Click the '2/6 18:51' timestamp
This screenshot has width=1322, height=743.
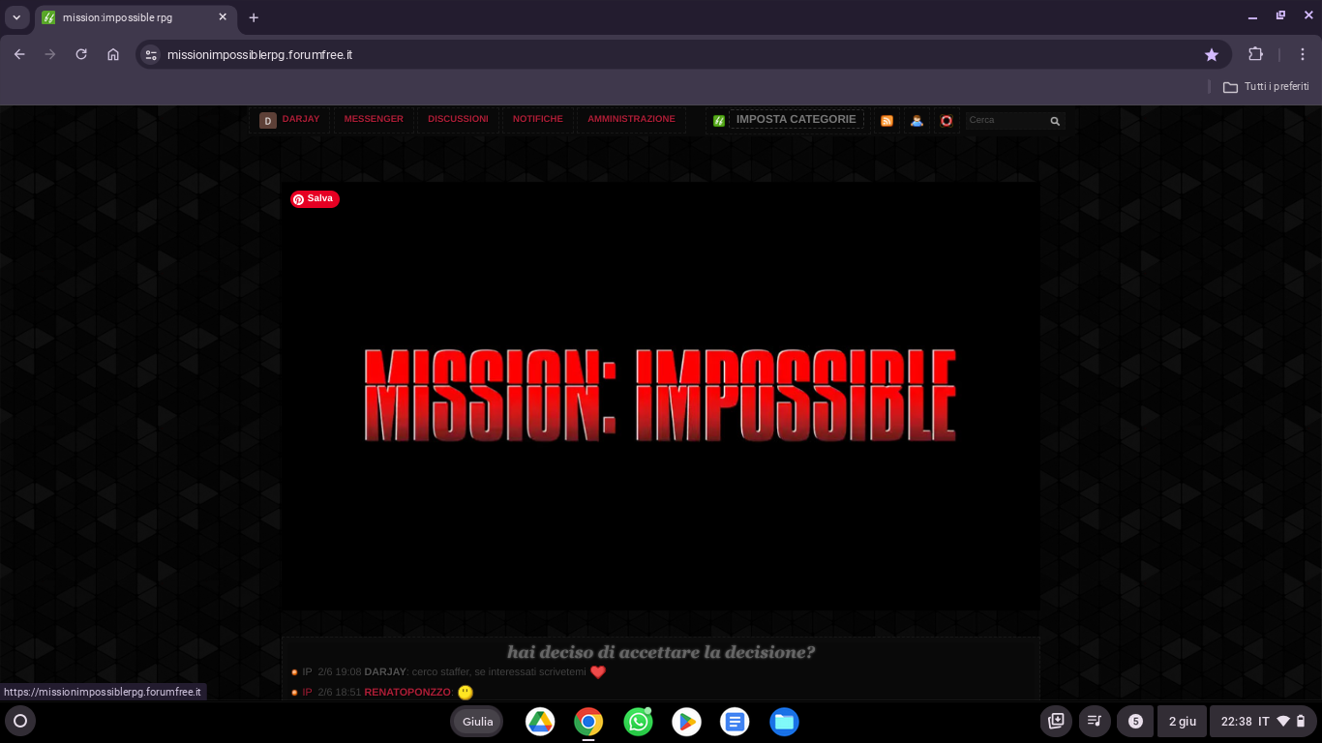(339, 693)
